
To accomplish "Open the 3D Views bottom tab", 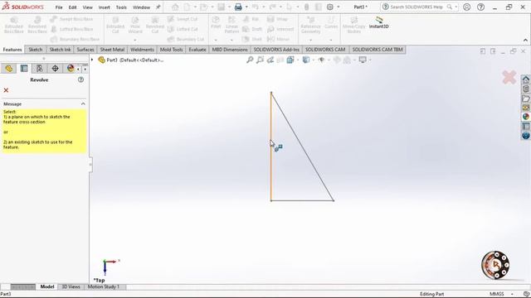I will 71,287.
